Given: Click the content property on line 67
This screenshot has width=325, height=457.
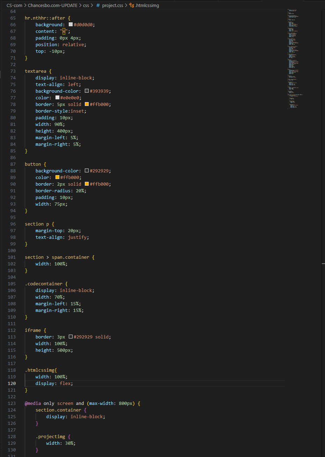Looking at the screenshot, I should [x=45, y=31].
